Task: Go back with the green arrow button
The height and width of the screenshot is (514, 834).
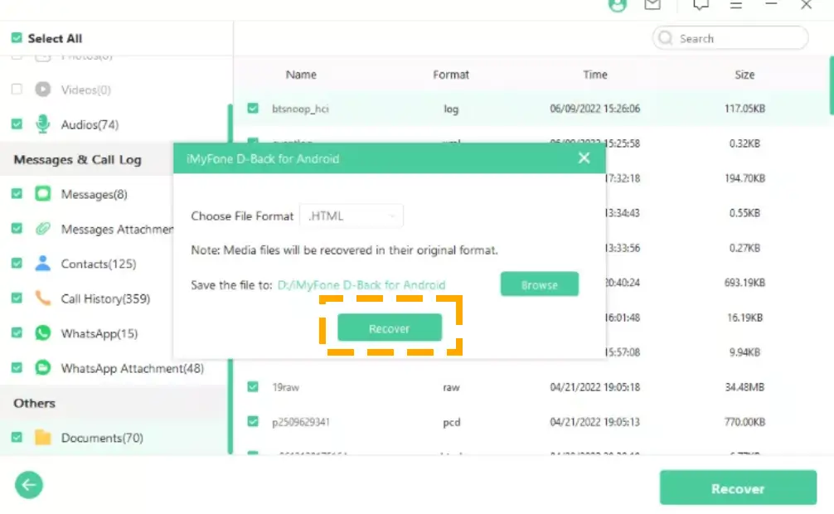Action: (x=29, y=485)
